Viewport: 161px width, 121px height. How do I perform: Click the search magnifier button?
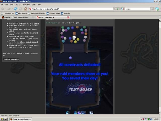[152, 9]
